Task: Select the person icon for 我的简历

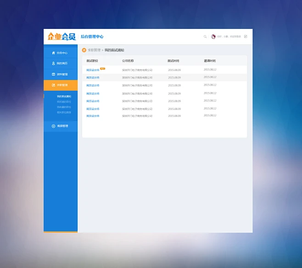Action: click(x=53, y=63)
